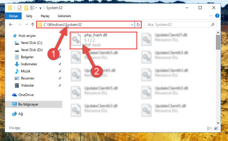Screen dimensions: 228x141
Task: Click the vertical scrollbar thumb
Action: [218, 42]
